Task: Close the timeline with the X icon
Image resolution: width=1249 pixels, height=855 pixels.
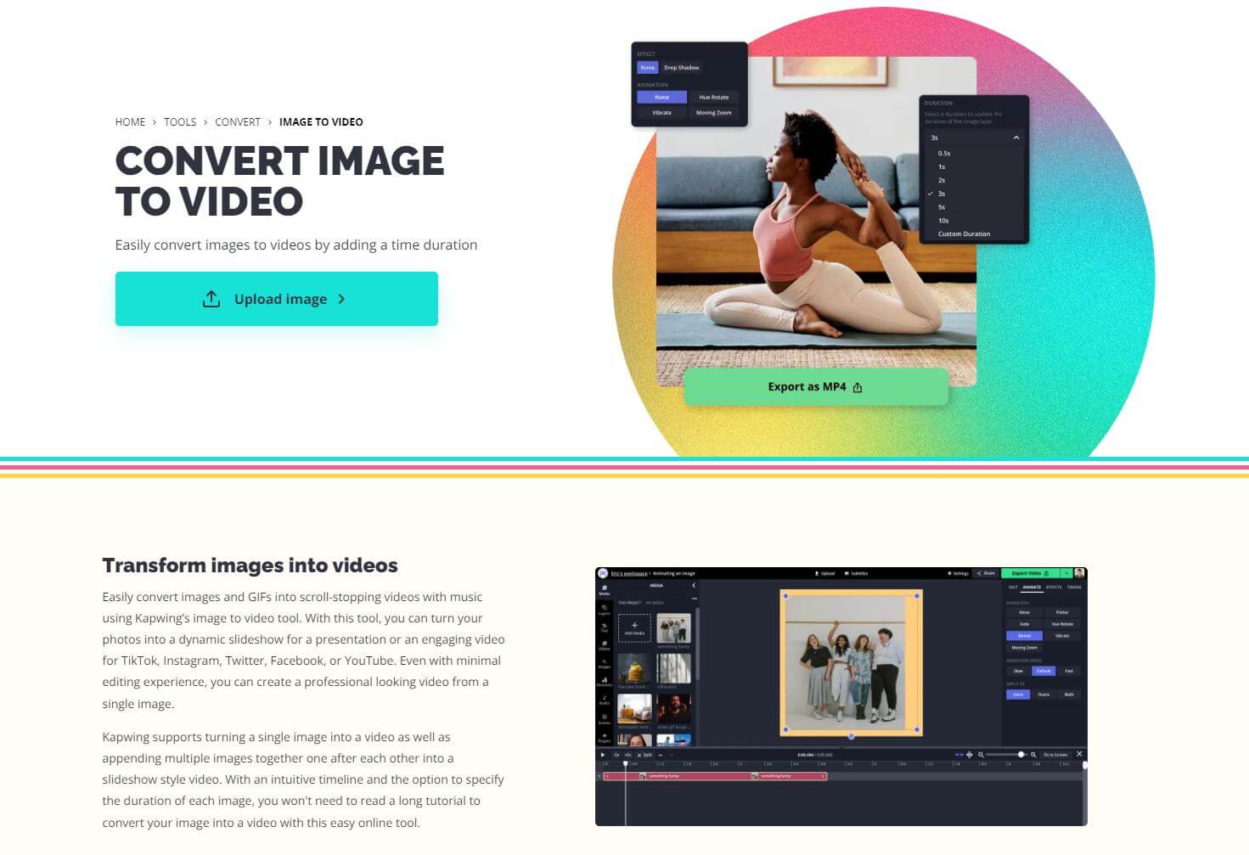Action: click(x=1079, y=753)
